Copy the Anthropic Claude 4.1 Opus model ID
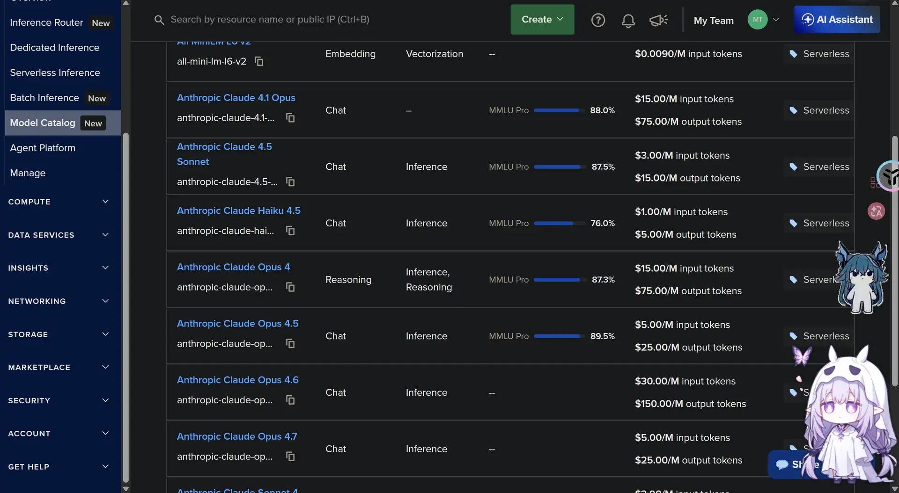 click(290, 118)
